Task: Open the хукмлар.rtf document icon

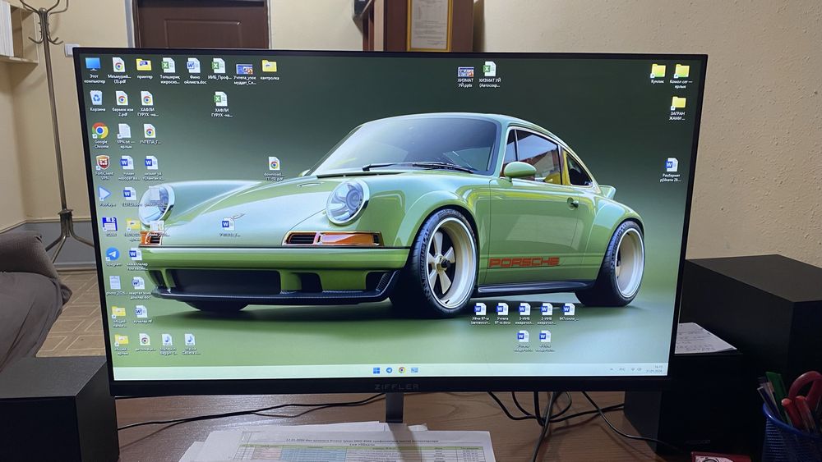Action: 141,314
